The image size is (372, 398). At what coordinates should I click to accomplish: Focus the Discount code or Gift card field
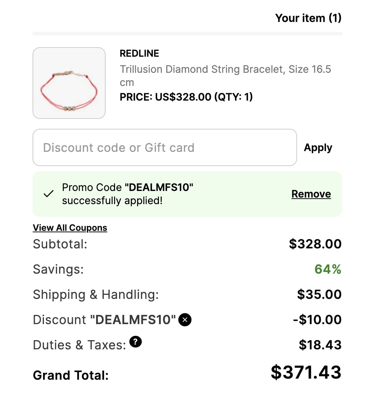(165, 147)
